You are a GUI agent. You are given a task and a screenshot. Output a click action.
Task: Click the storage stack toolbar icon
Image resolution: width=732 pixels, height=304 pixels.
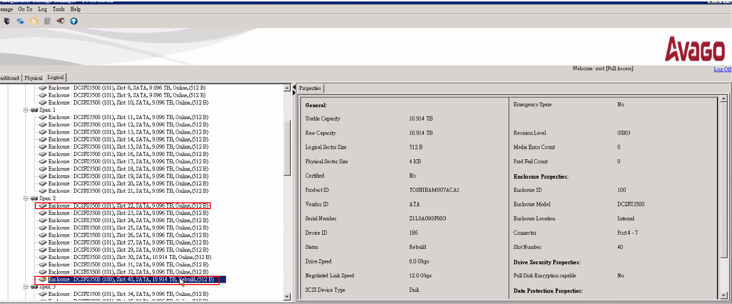tap(47, 21)
